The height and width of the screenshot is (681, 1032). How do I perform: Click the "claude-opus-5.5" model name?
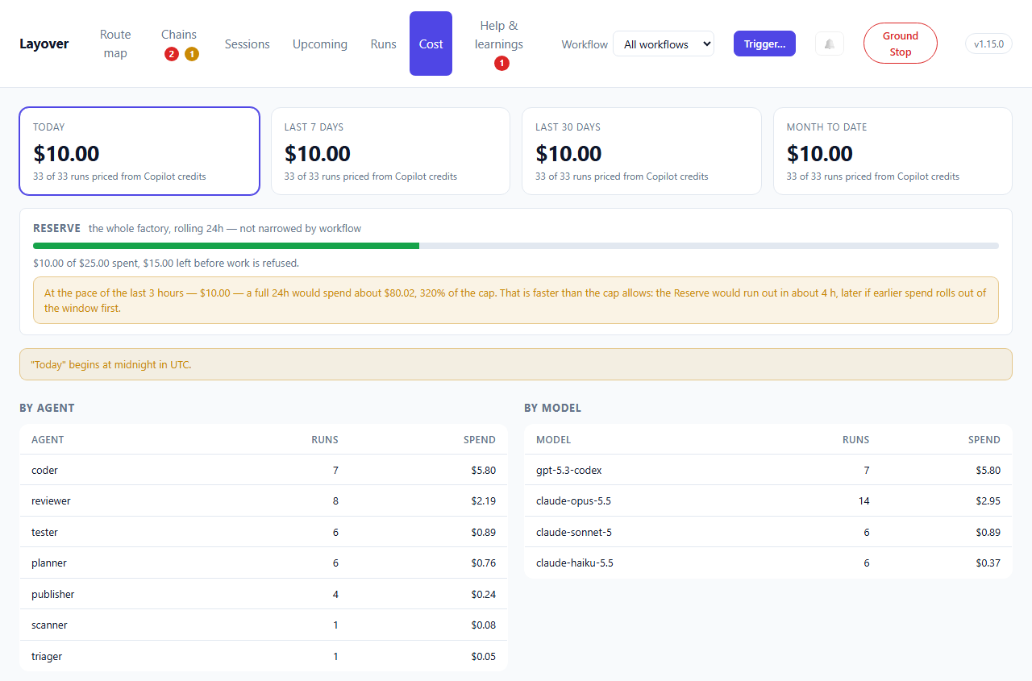[x=573, y=500]
